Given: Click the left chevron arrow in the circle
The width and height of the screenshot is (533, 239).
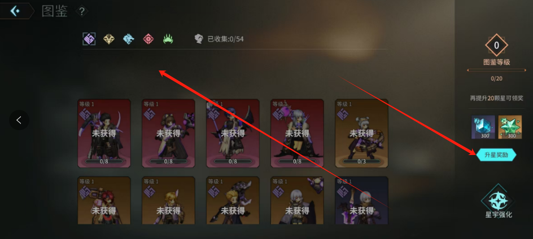Looking at the screenshot, I should point(19,120).
